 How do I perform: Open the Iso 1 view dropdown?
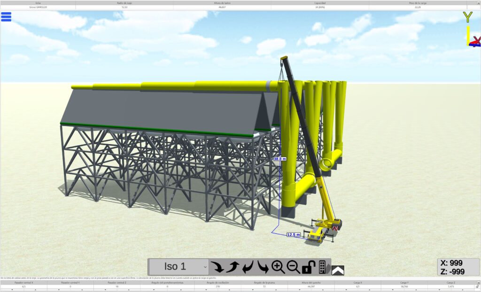point(178,267)
